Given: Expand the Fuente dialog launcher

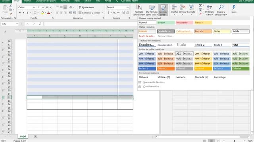Looking at the screenshot, I should [53, 18].
